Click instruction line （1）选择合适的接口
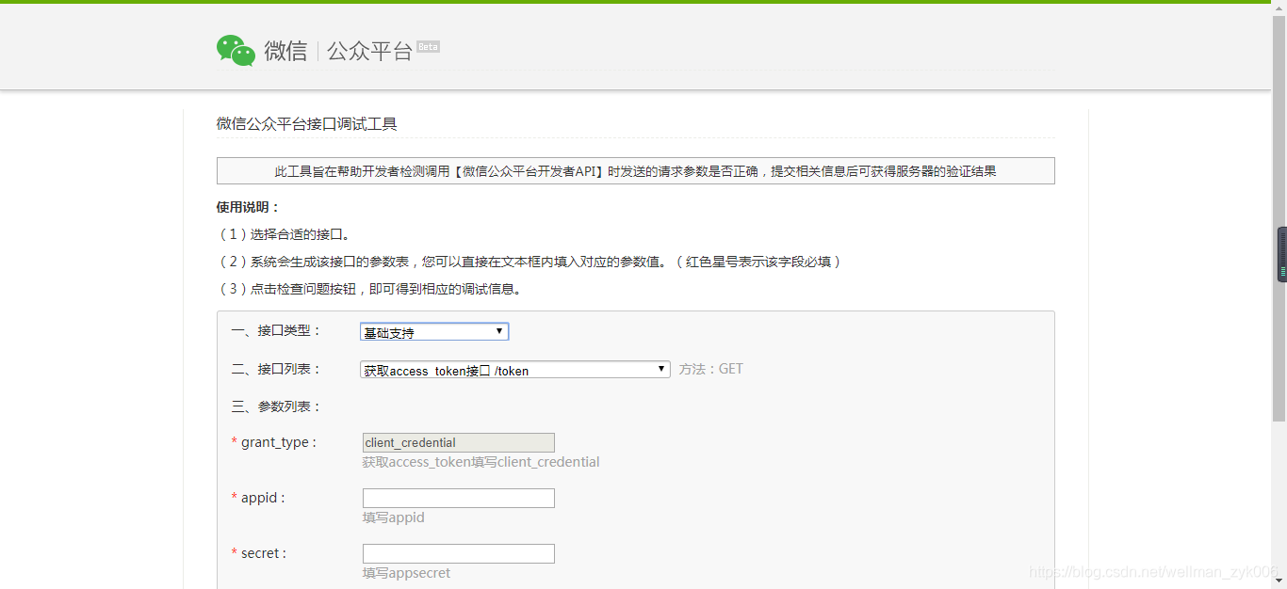Image resolution: width=1287 pixels, height=589 pixels. tap(284, 234)
